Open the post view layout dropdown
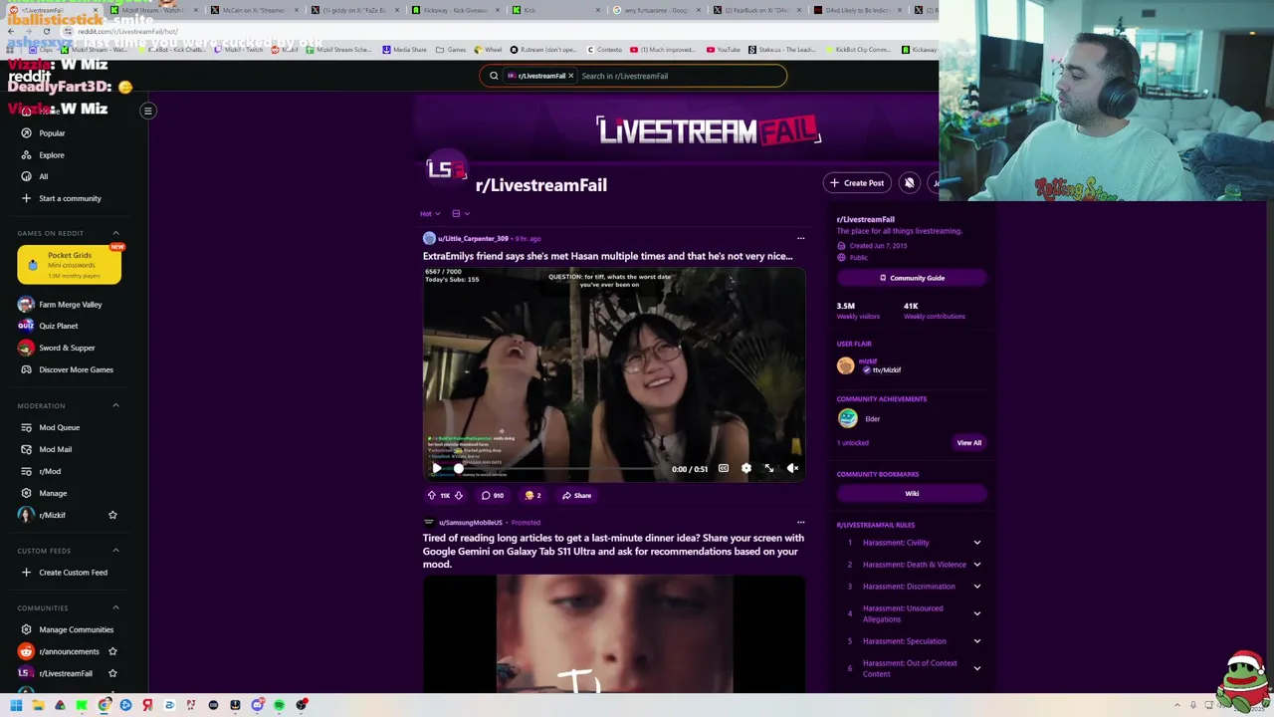The width and height of the screenshot is (1274, 717). click(461, 213)
